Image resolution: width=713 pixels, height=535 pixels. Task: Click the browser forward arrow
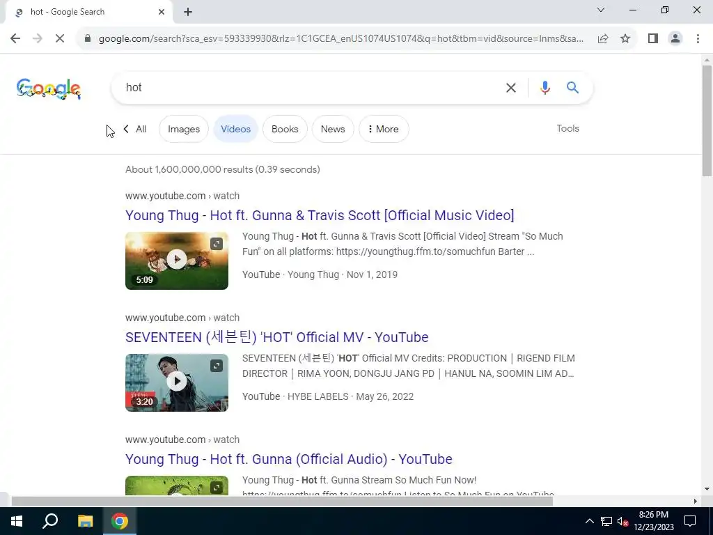pos(38,39)
